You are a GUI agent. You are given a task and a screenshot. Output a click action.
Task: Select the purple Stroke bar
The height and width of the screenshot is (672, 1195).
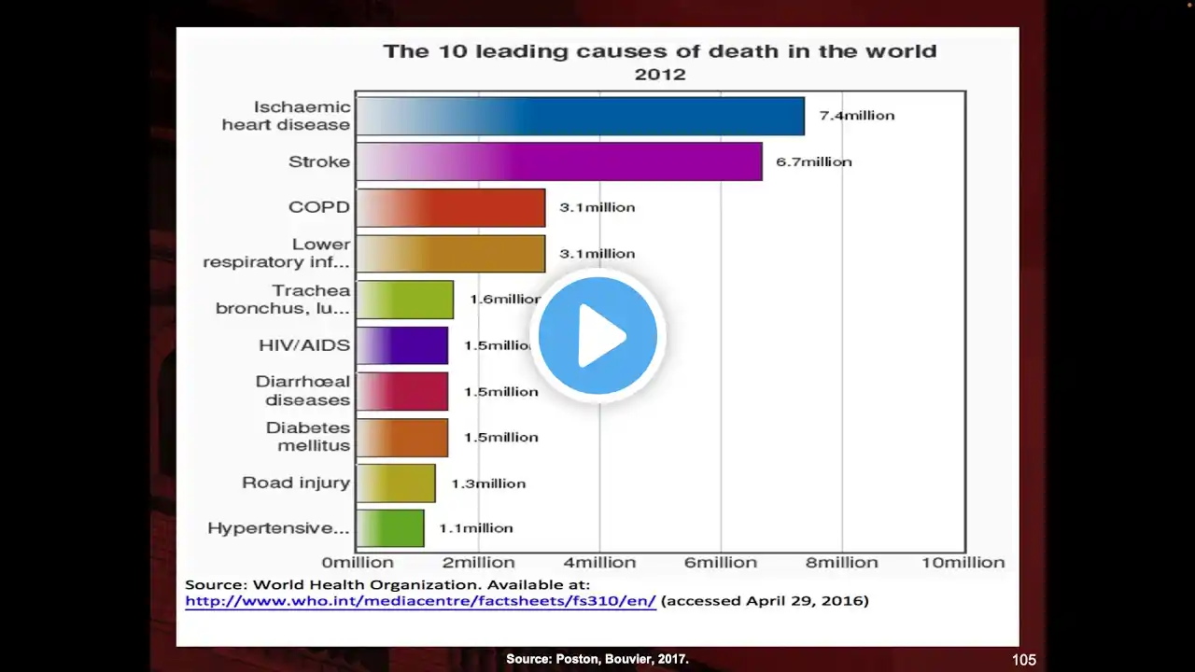559,161
